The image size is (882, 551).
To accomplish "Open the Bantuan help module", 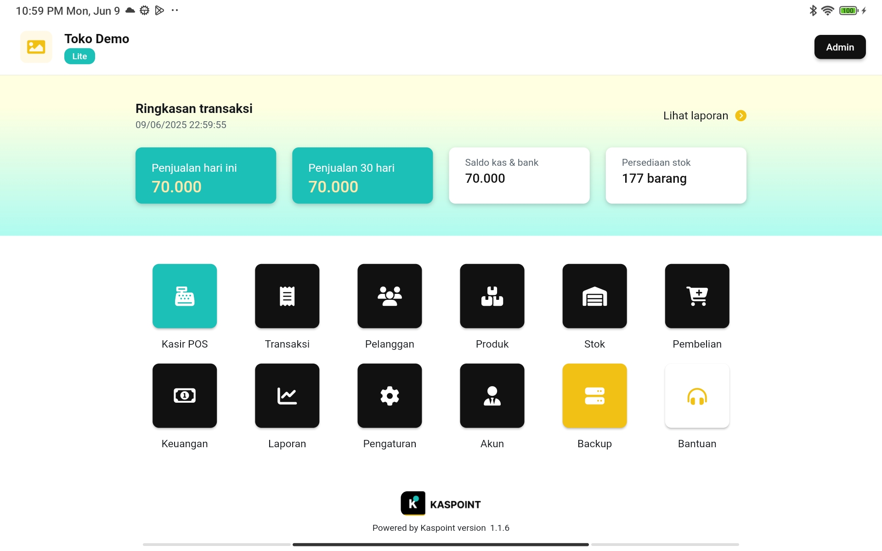I will tap(696, 395).
